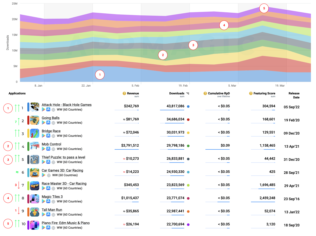Click the Attack Hole app icon thumbnail
Screen dimensions: 316x236
coord(35,107)
